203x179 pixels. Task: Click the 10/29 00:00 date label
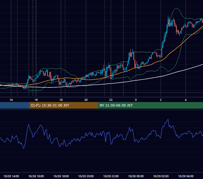pos(136,176)
